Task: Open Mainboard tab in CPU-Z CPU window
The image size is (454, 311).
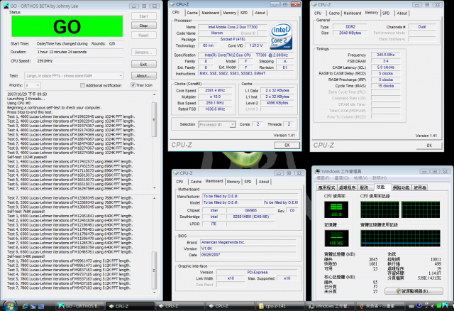Action: click(211, 13)
